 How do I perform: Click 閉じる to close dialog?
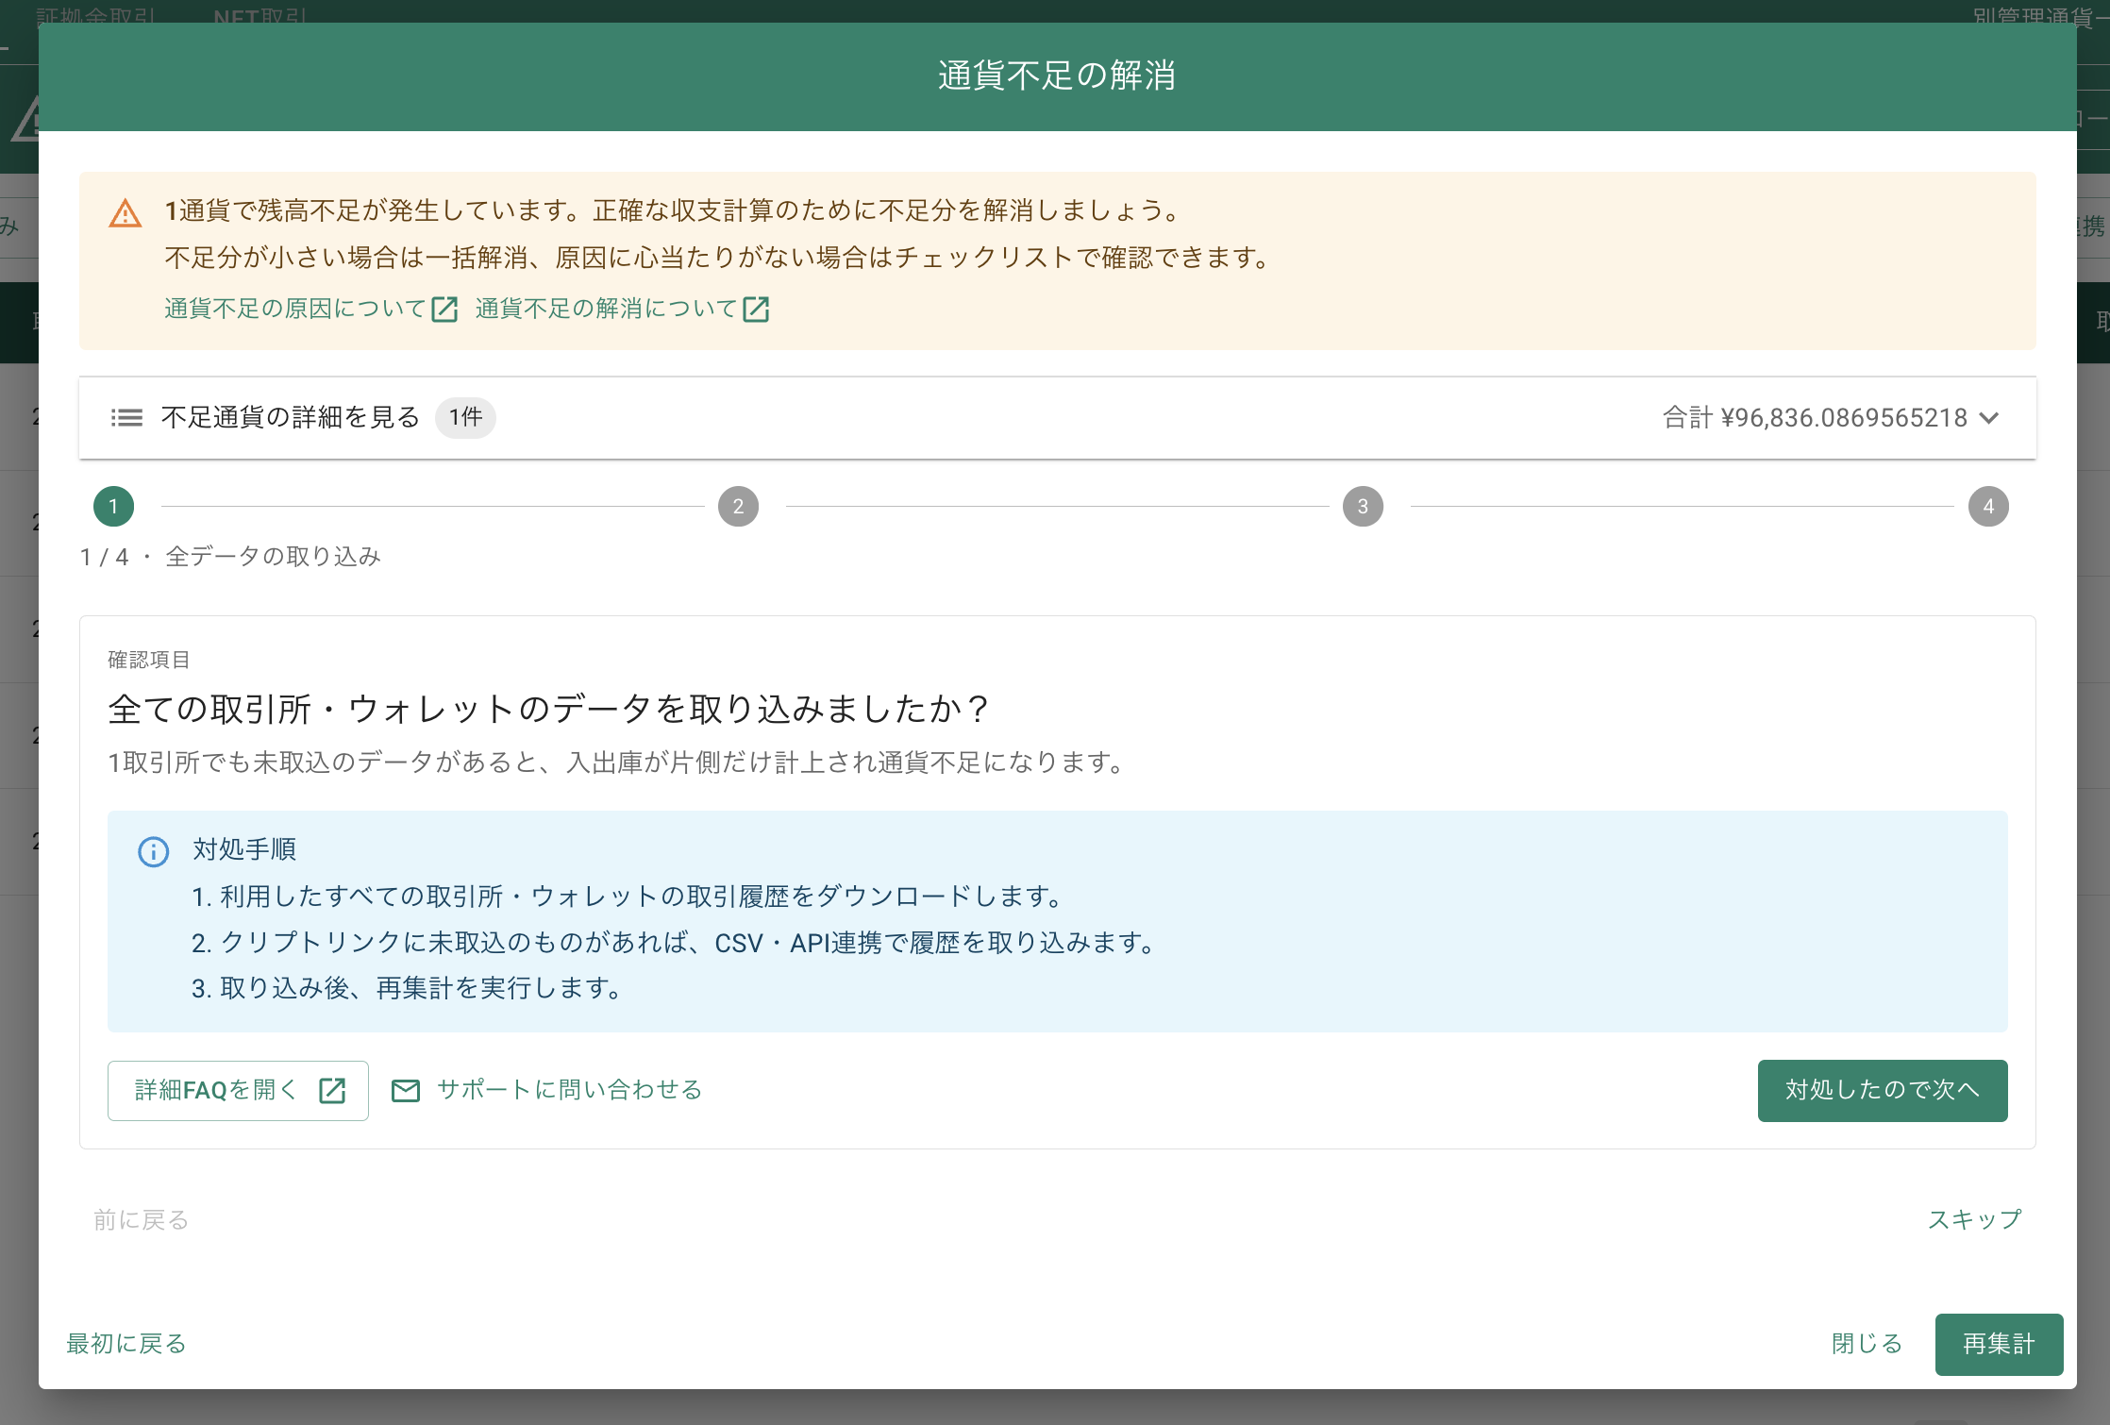(x=1867, y=1344)
